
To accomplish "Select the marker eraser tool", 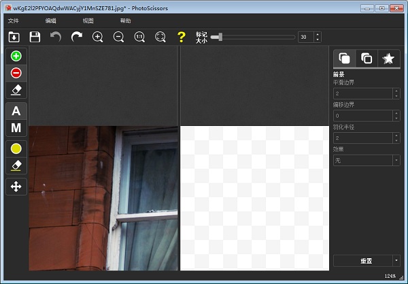I will [16, 90].
